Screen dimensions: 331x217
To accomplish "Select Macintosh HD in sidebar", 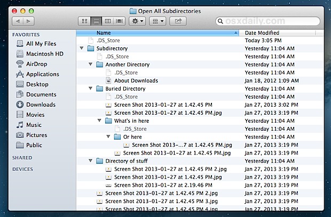I will pyautogui.click(x=44, y=54).
